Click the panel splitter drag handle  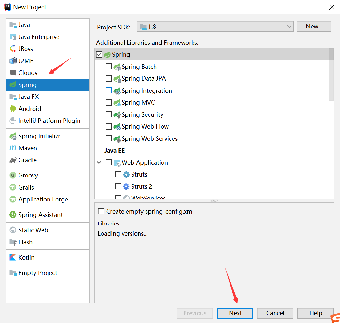(214, 201)
